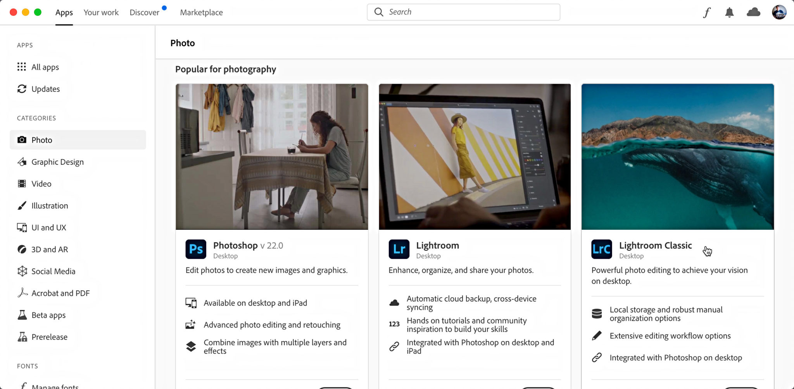
Task: Click the Photoshop preview thumbnail image
Action: [272, 157]
